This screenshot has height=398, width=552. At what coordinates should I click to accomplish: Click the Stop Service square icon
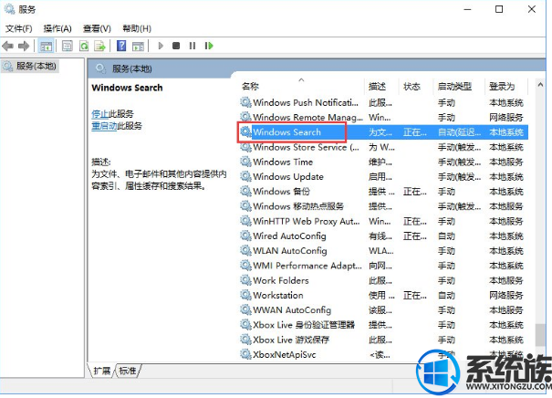pos(176,46)
